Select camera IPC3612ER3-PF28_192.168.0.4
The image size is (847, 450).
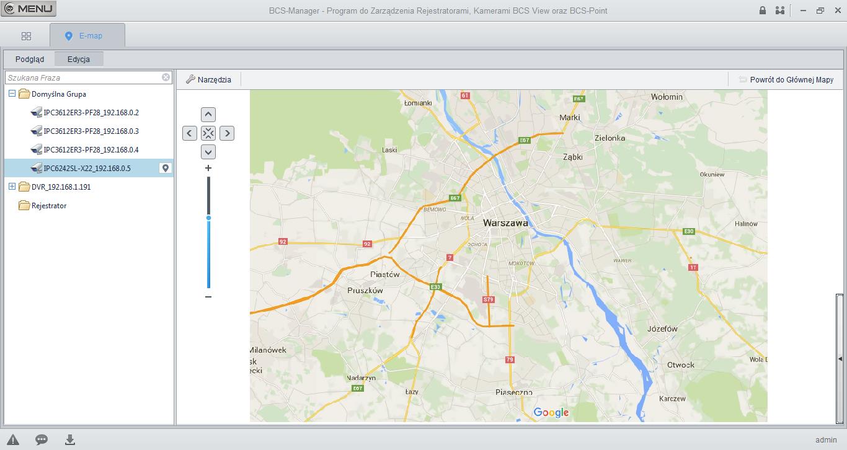91,150
